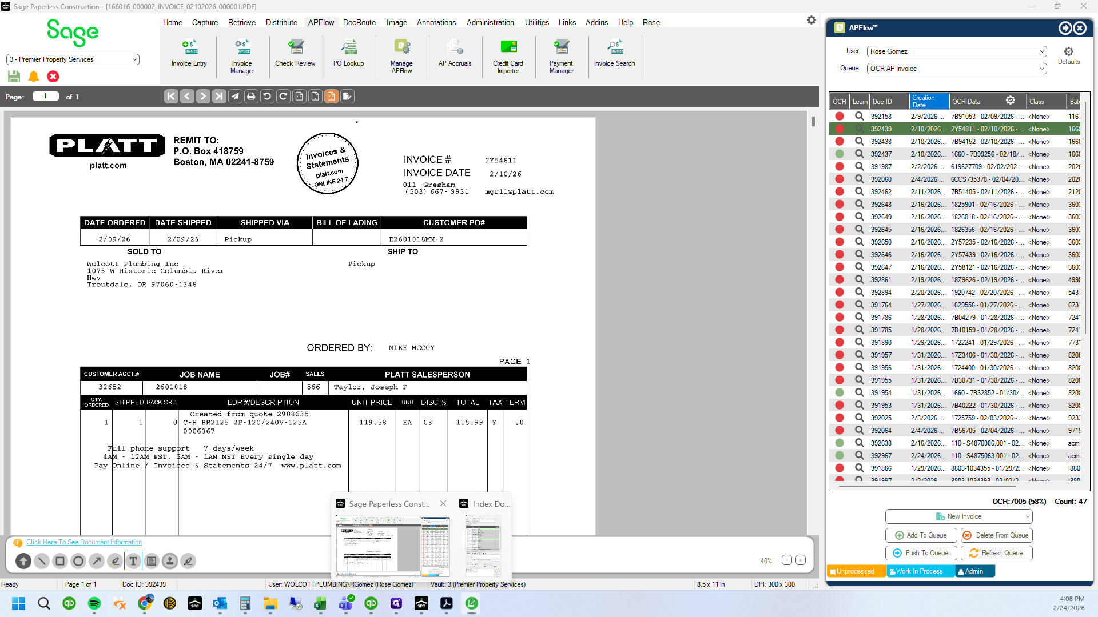Viewport: 1098px width, 617px height.
Task: Open the PO Lookup tool
Action: [348, 54]
